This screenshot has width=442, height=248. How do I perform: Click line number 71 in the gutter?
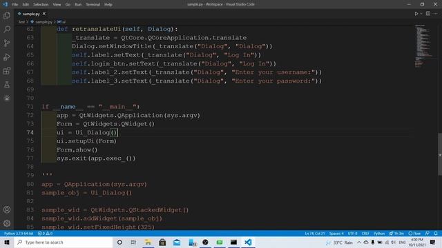coord(30,107)
